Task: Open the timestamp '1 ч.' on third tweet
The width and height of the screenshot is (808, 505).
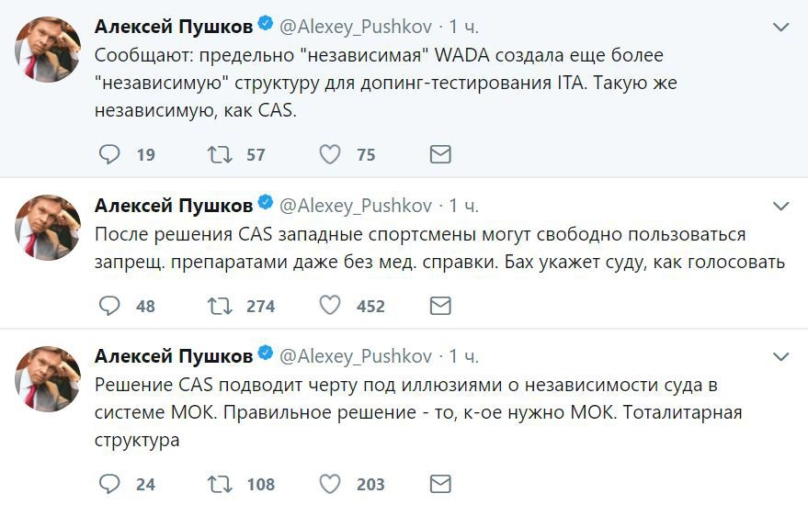Action: pos(463,355)
